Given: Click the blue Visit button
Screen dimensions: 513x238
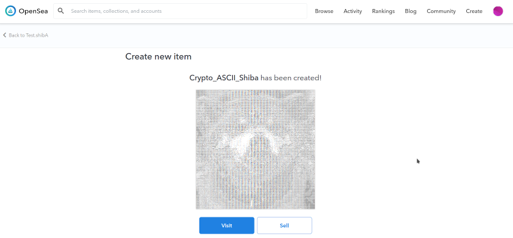Looking at the screenshot, I should tap(226, 225).
